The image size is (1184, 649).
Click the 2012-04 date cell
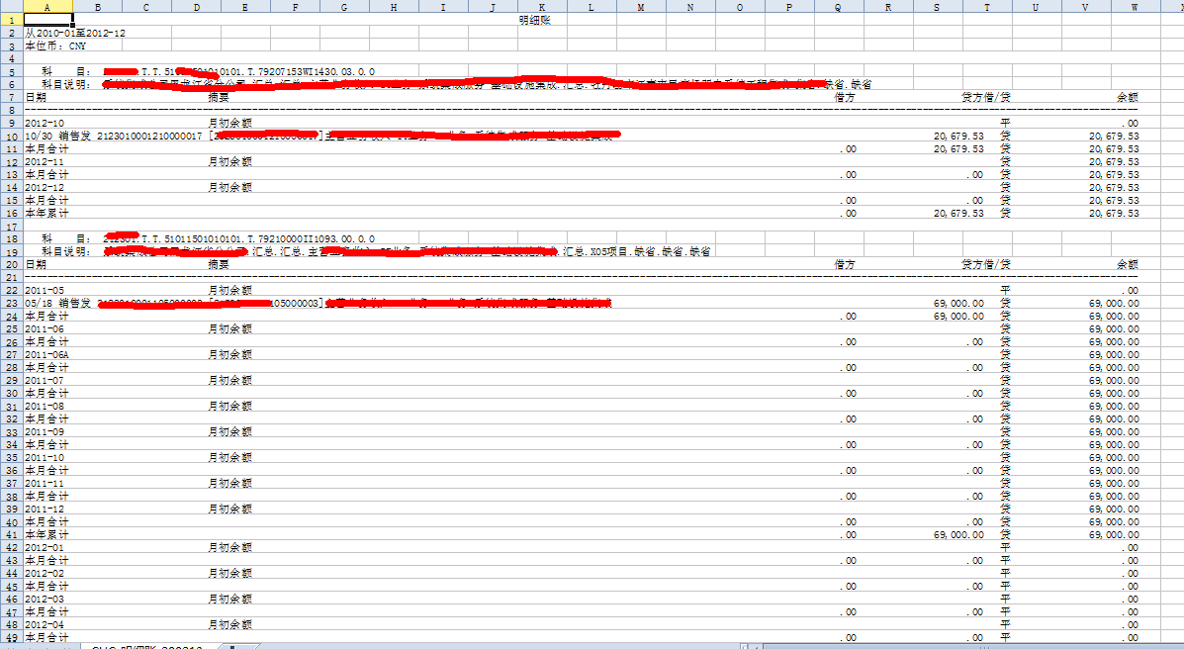45,625
